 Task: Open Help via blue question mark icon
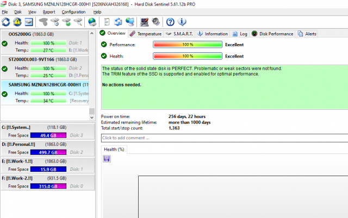pos(170,22)
